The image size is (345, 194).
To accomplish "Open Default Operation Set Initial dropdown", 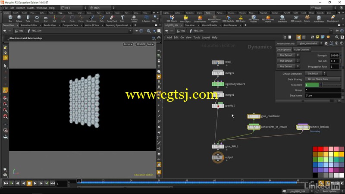I will coord(315,73).
